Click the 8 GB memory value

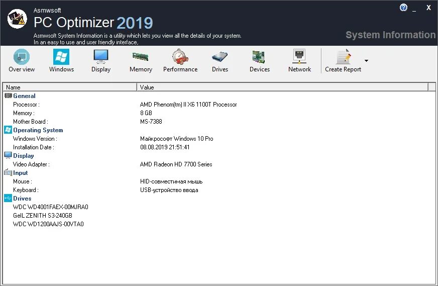pos(146,113)
